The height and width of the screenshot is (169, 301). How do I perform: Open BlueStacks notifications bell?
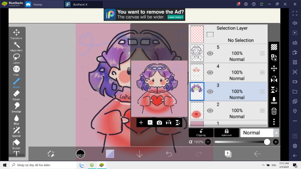click(x=238, y=4)
